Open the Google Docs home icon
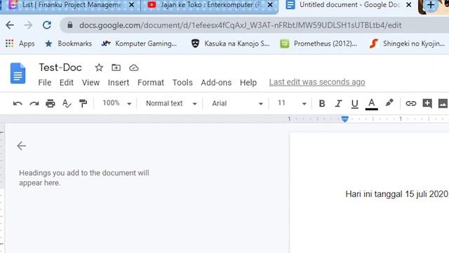This screenshot has width=449, height=253. [x=18, y=73]
